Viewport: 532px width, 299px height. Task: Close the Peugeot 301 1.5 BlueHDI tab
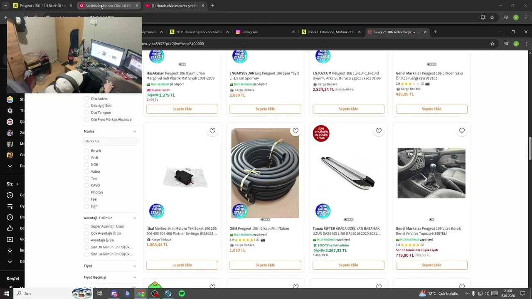[71, 6]
